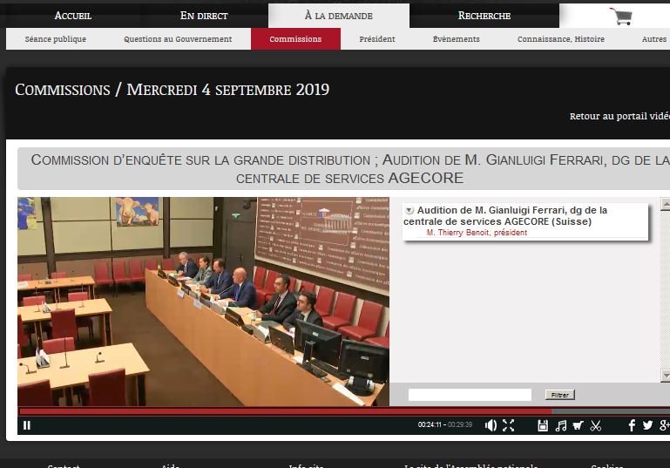The width and height of the screenshot is (670, 468).
Task: Click the music note audio icon
Action: click(560, 425)
